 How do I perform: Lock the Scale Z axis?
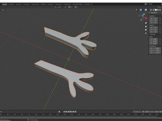(x=160, y=43)
